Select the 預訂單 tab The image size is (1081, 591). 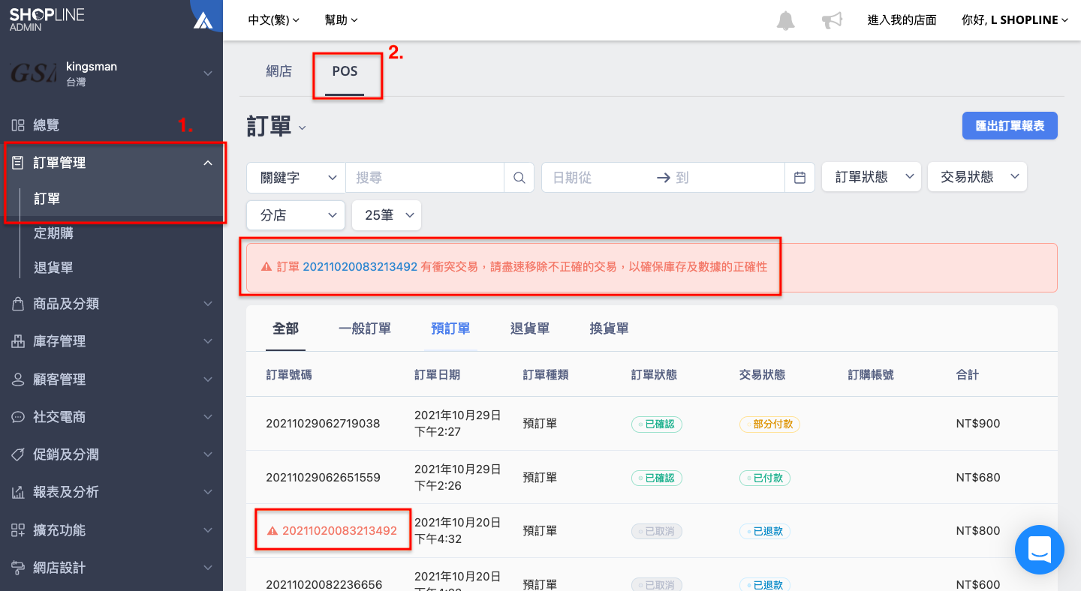click(450, 328)
